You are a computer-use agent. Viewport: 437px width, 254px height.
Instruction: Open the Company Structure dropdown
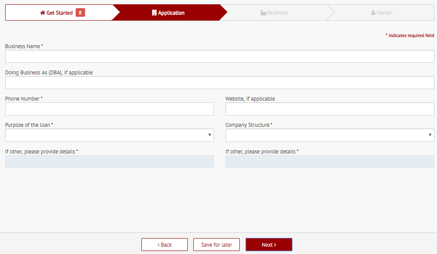[x=330, y=135]
